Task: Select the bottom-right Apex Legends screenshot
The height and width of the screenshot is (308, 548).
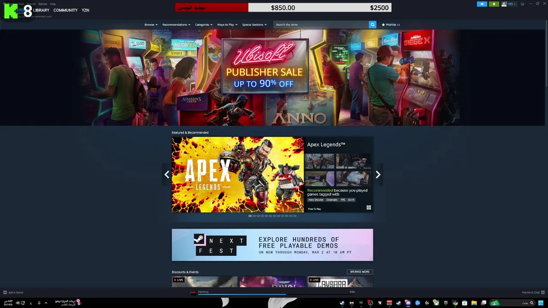Action: point(354,179)
